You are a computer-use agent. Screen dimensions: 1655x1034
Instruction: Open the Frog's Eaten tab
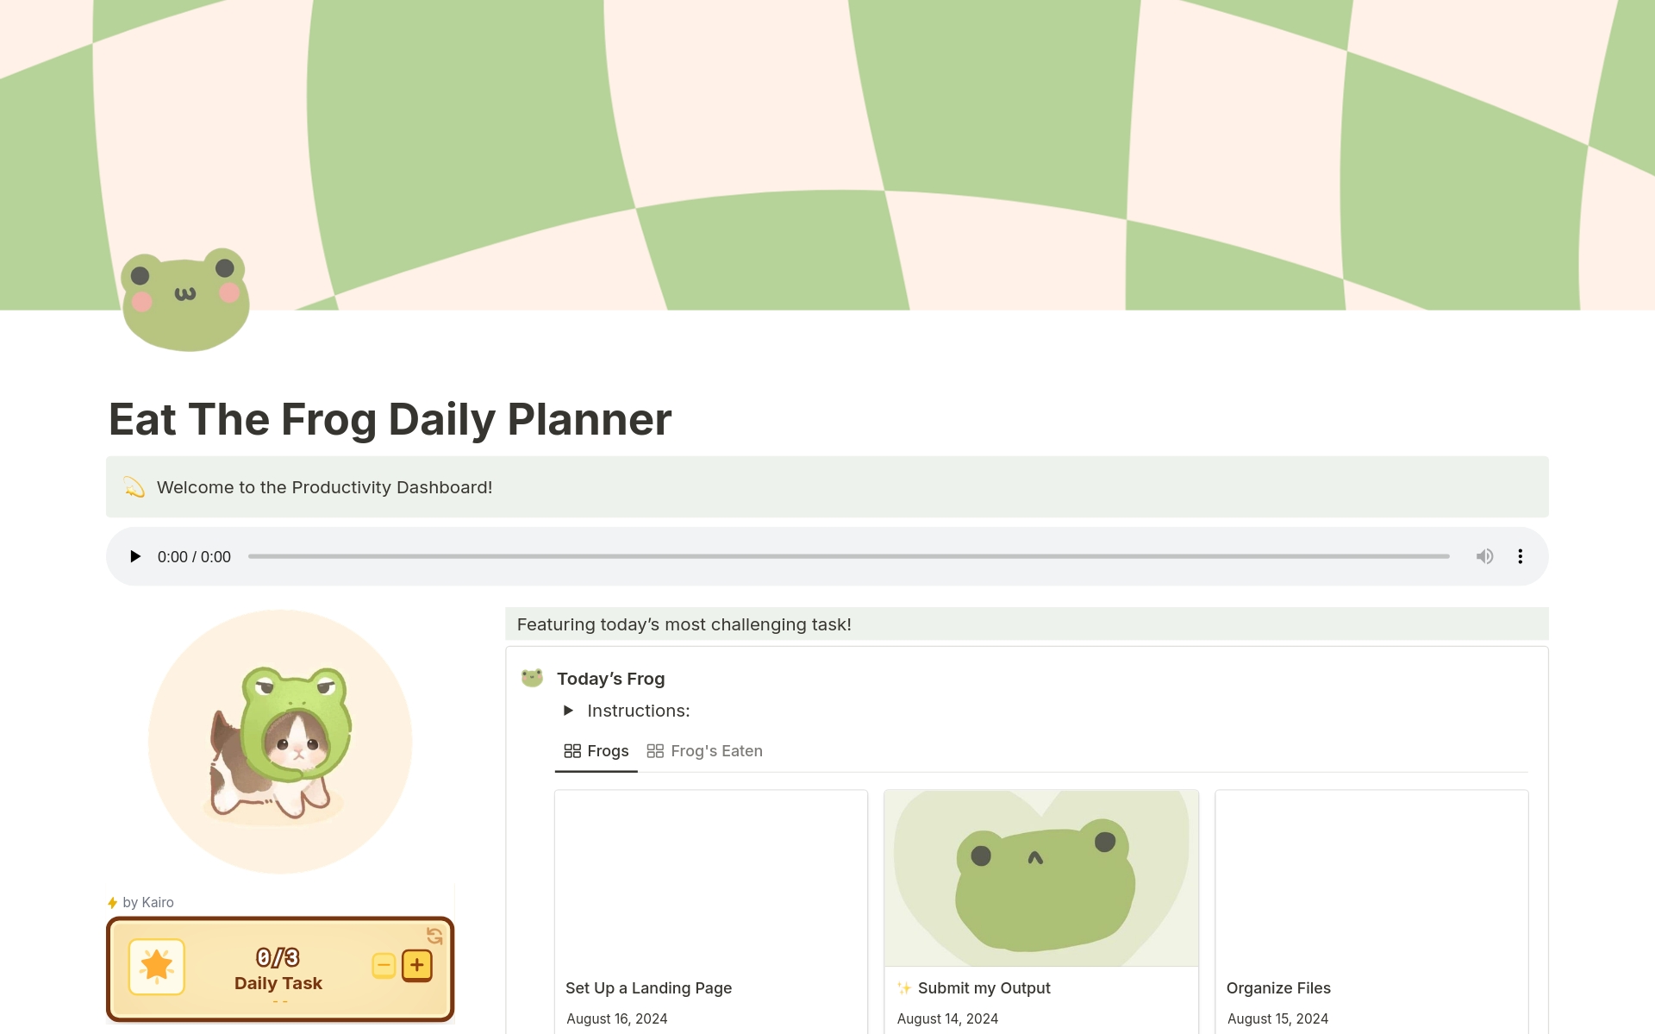click(x=716, y=750)
